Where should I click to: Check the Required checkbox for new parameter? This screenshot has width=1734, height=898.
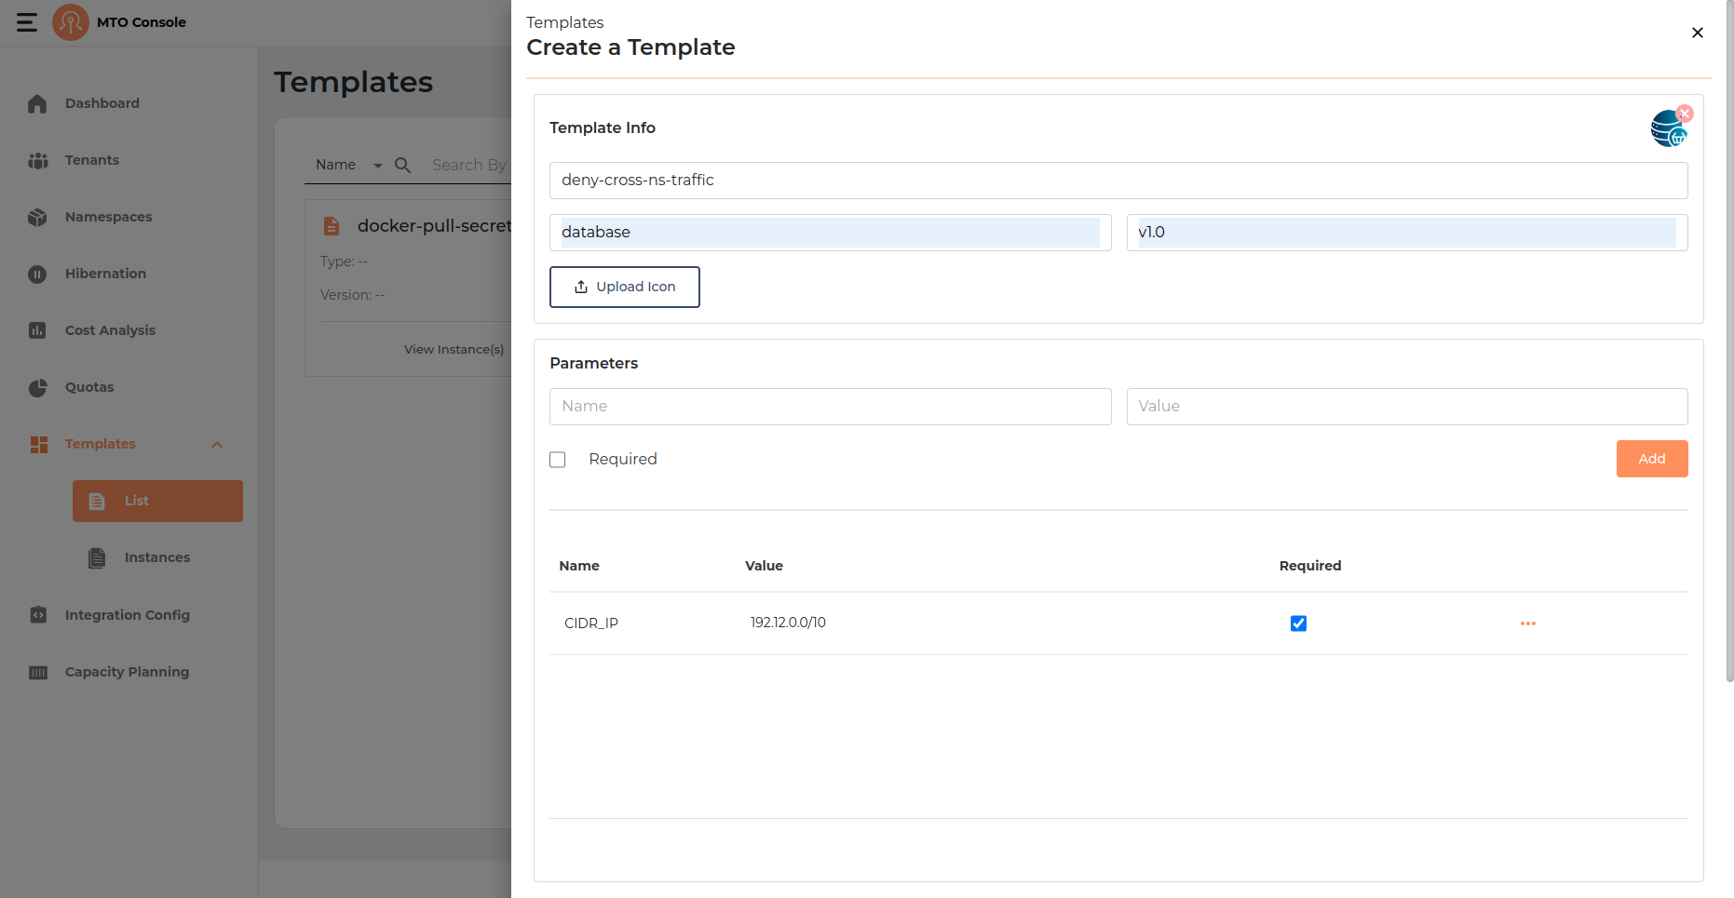pyautogui.click(x=558, y=460)
